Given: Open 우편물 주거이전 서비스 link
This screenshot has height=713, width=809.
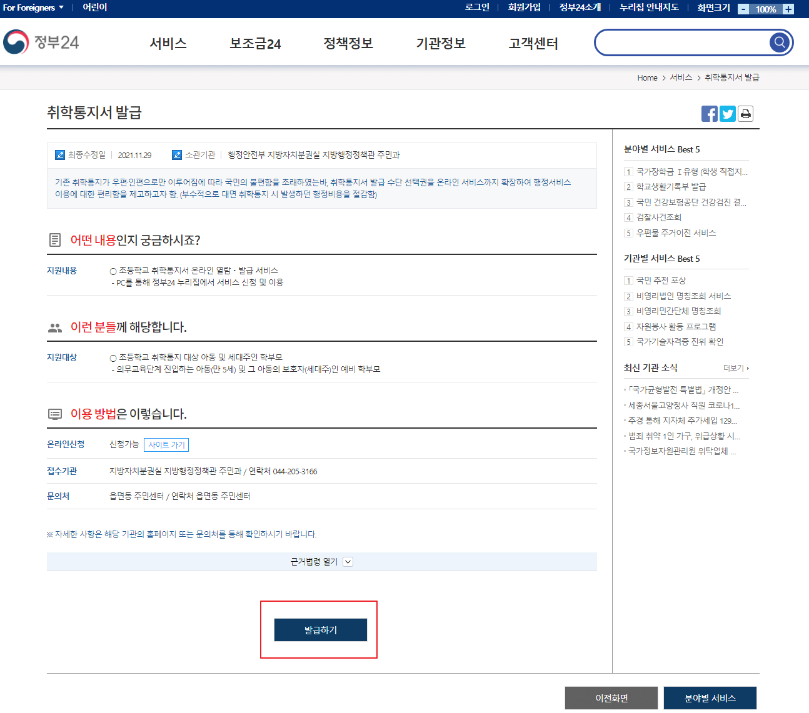Looking at the screenshot, I should click(x=676, y=233).
